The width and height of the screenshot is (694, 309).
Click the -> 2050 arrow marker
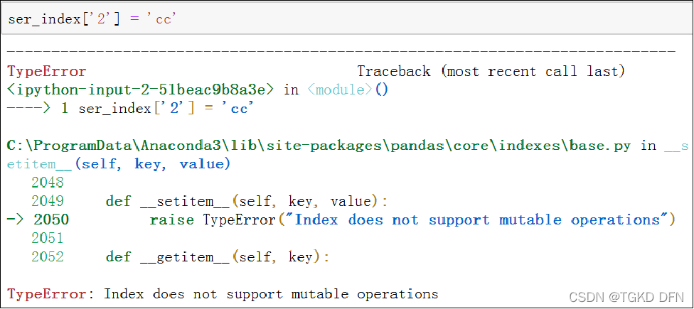(38, 219)
